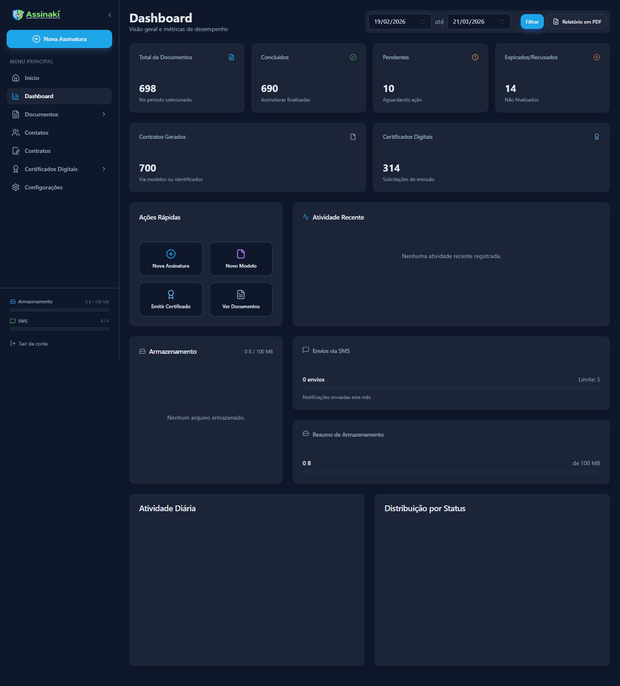This screenshot has height=686, width=620.
Task: Click the Configurações gear icon
Action: click(x=16, y=187)
